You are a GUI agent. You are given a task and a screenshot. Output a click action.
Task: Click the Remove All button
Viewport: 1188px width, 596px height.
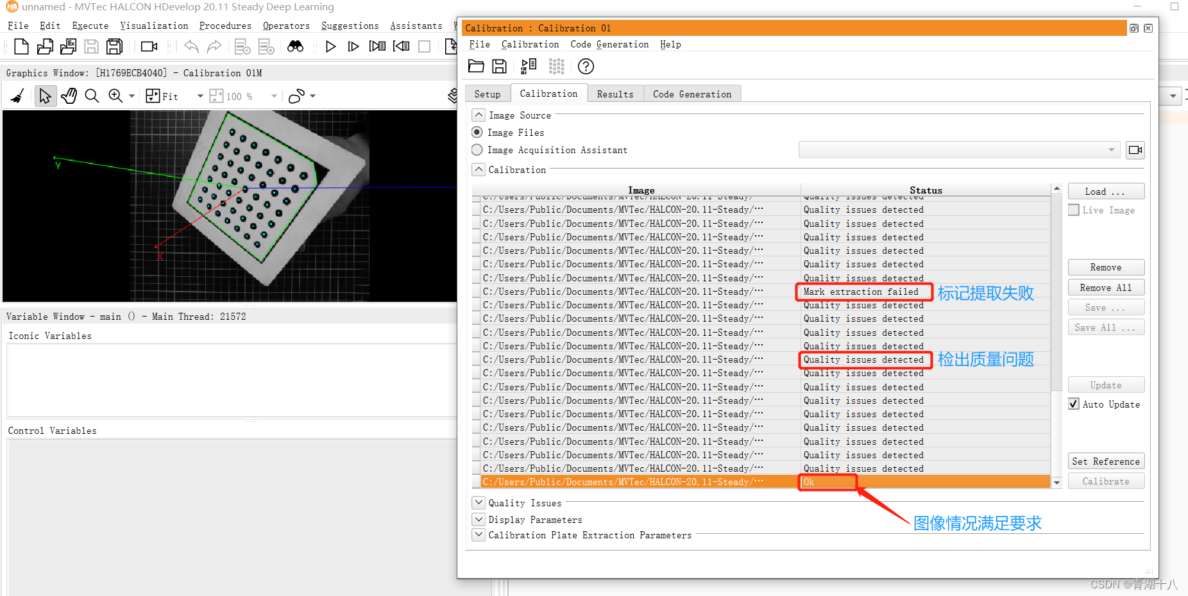pos(1106,288)
